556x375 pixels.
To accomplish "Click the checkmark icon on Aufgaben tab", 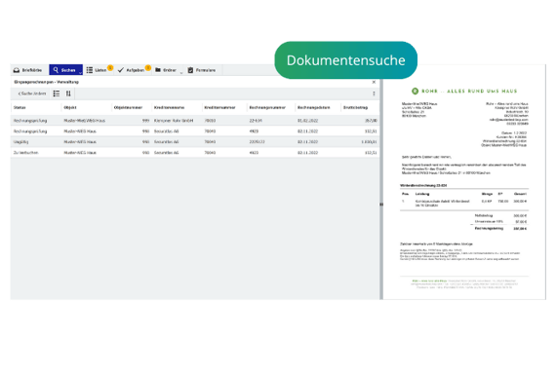I will click(121, 70).
